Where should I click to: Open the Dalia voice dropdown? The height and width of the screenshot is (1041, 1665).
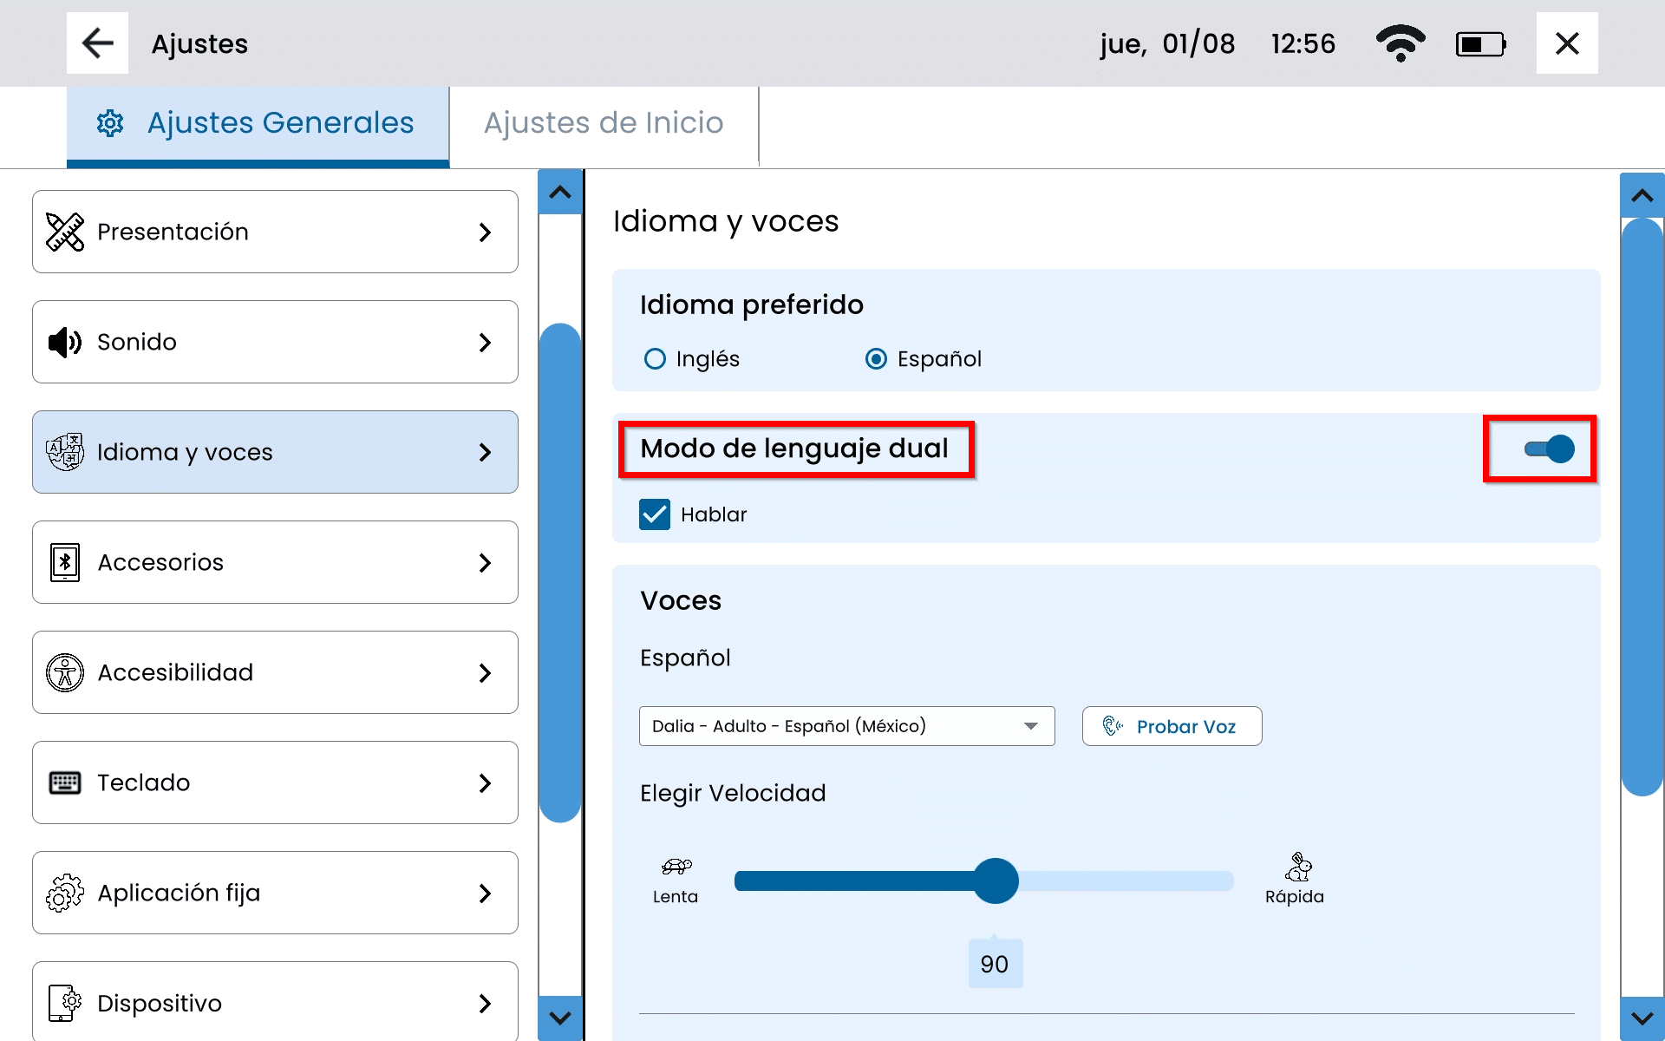coord(846,726)
